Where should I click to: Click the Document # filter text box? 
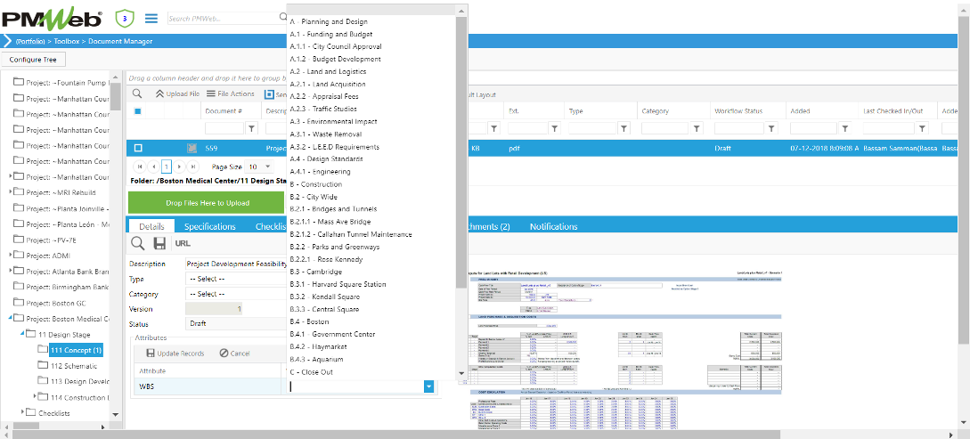[x=224, y=128]
